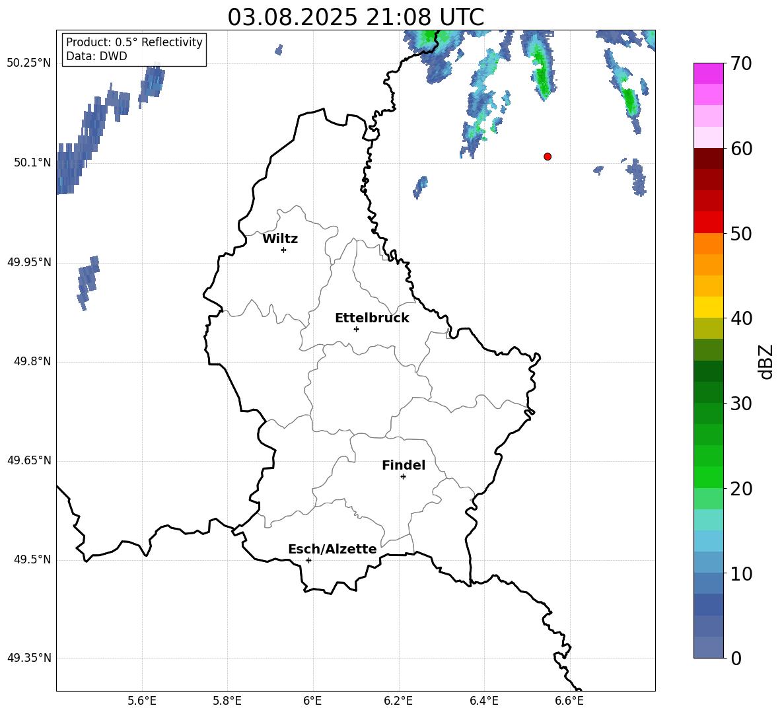Click the Esch/Alzette city label
Image resolution: width=782 pixels, height=714 pixels.
(x=332, y=549)
